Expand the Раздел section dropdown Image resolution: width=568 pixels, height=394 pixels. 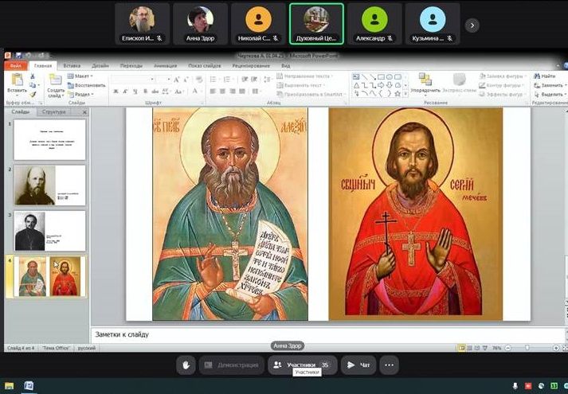point(82,95)
